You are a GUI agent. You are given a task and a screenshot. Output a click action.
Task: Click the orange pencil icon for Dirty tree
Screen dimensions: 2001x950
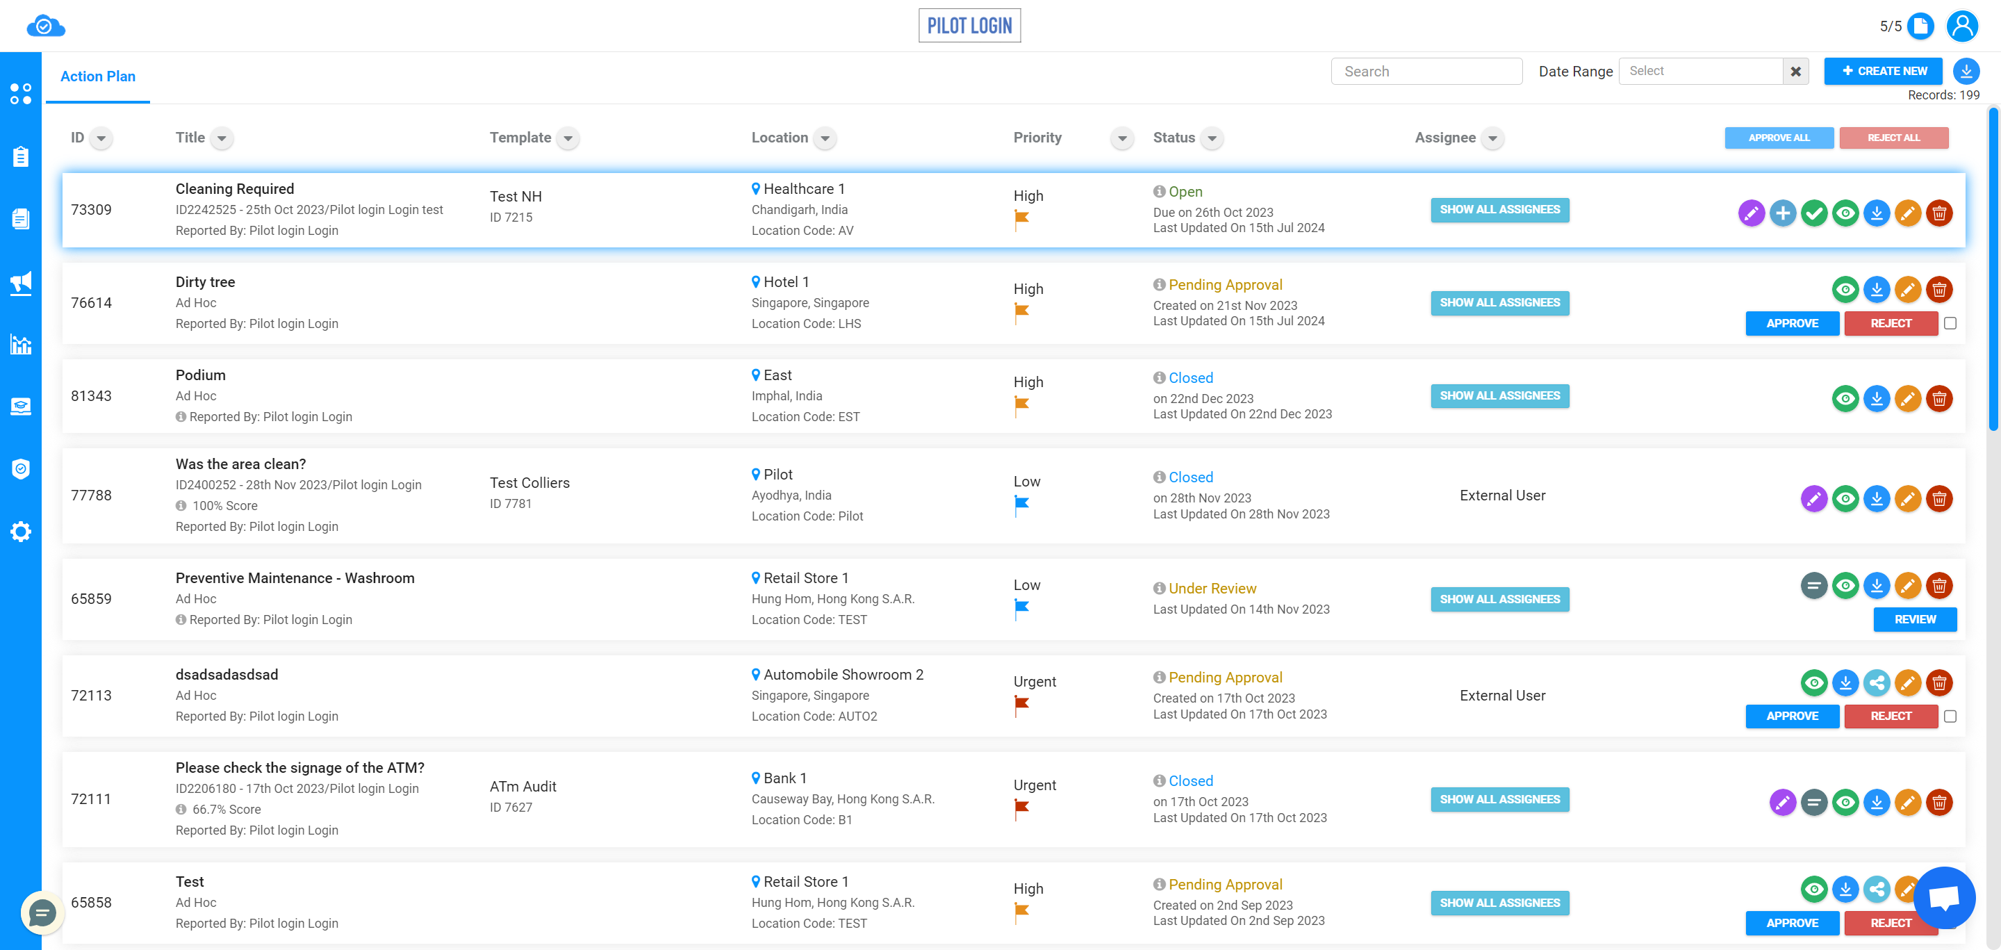click(x=1908, y=290)
